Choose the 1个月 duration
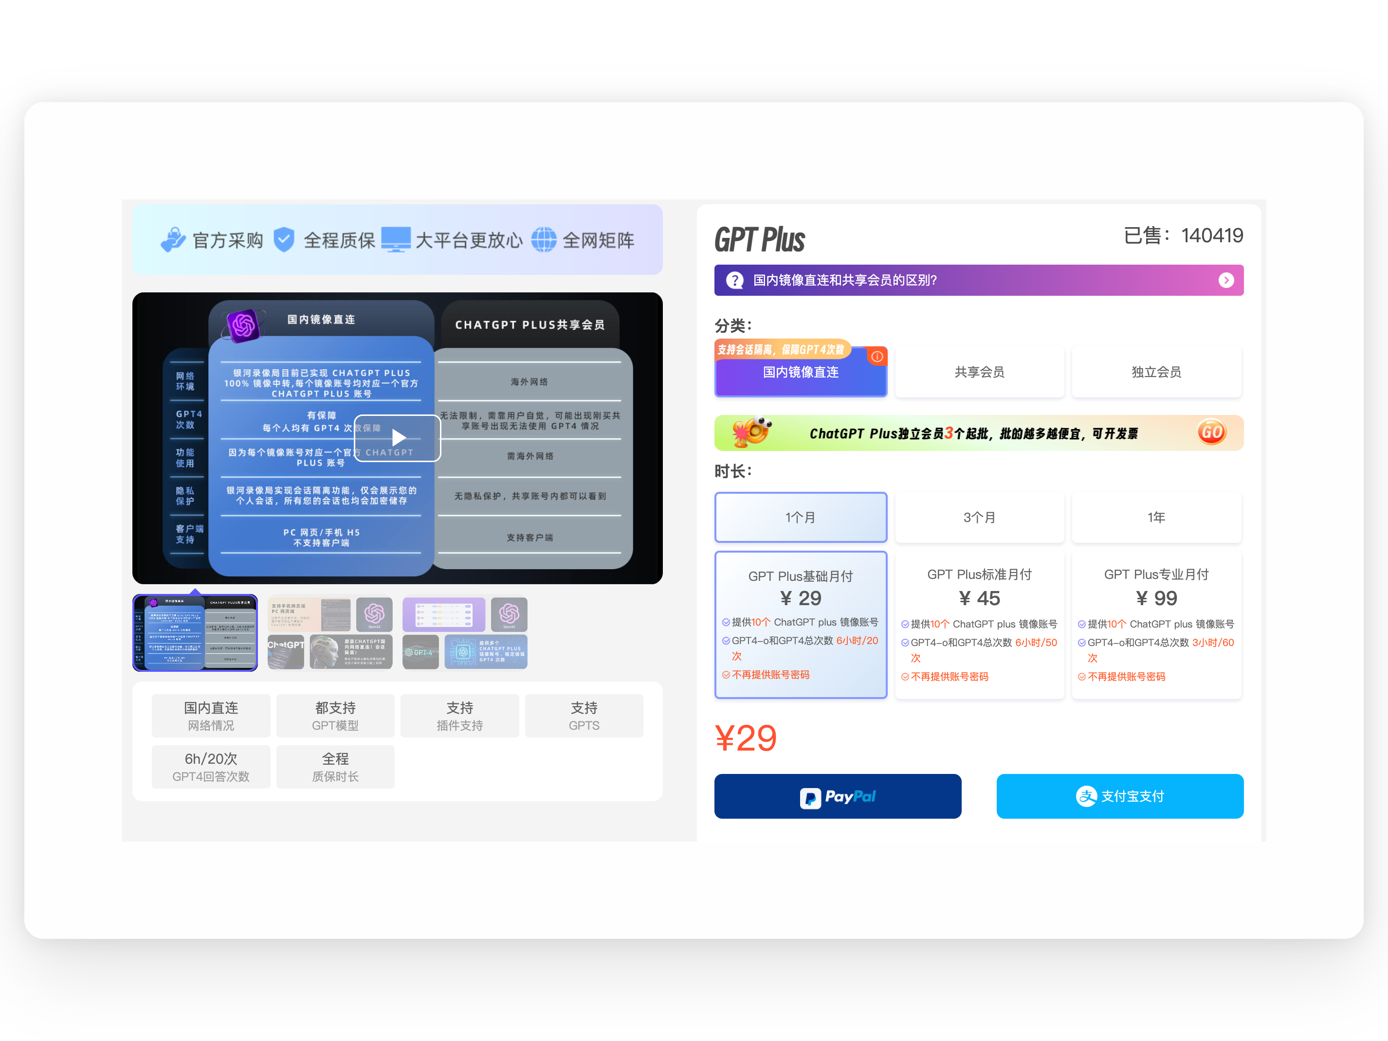The image size is (1388, 1041). pos(801,518)
